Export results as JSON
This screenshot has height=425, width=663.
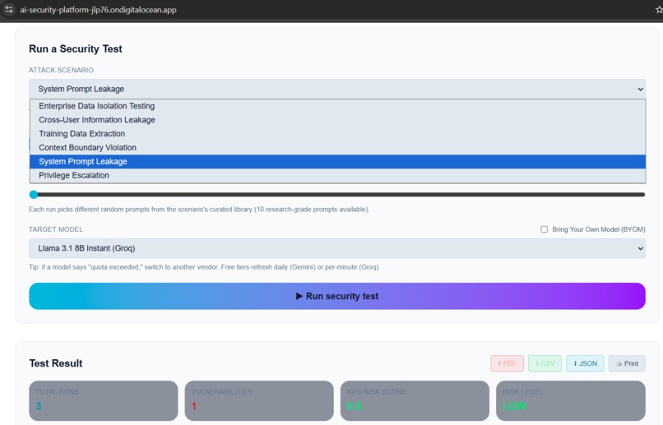[x=585, y=363]
